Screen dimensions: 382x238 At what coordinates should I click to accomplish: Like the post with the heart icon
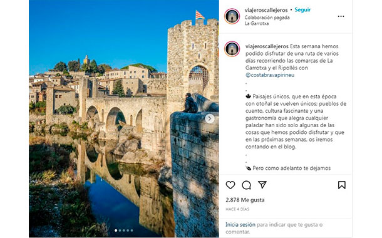(x=230, y=185)
